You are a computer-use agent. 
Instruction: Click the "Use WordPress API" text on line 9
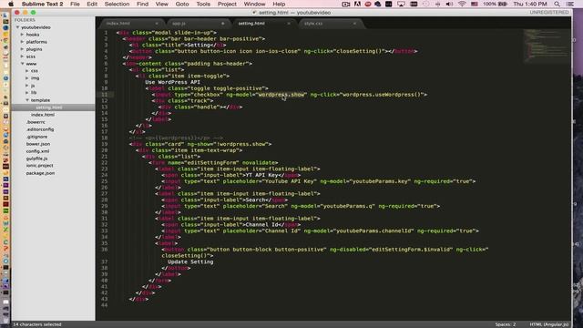point(172,82)
